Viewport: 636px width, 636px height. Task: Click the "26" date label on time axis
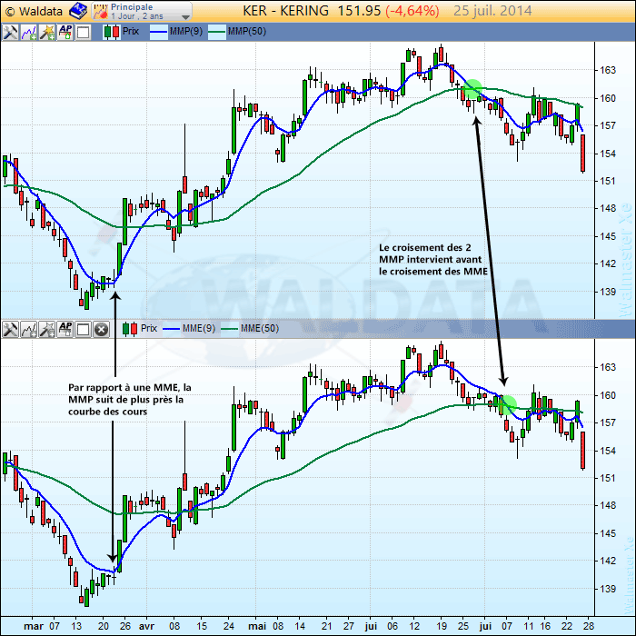pos(125,626)
